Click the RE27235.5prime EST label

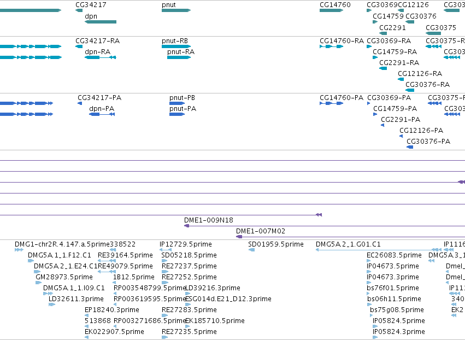point(189,331)
